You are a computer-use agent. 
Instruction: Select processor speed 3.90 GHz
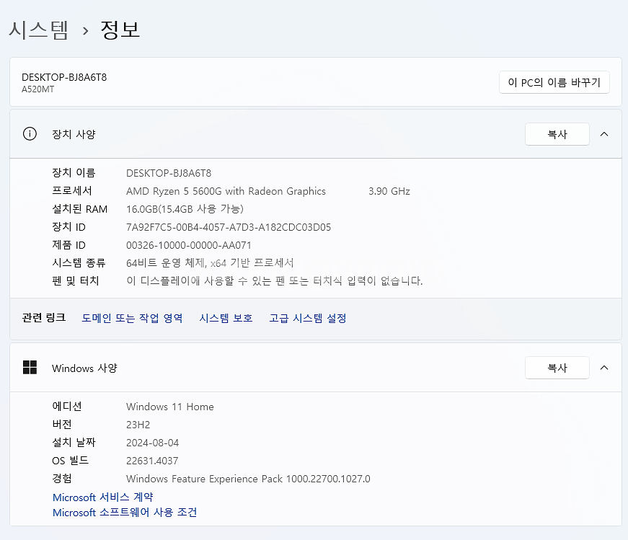389,191
